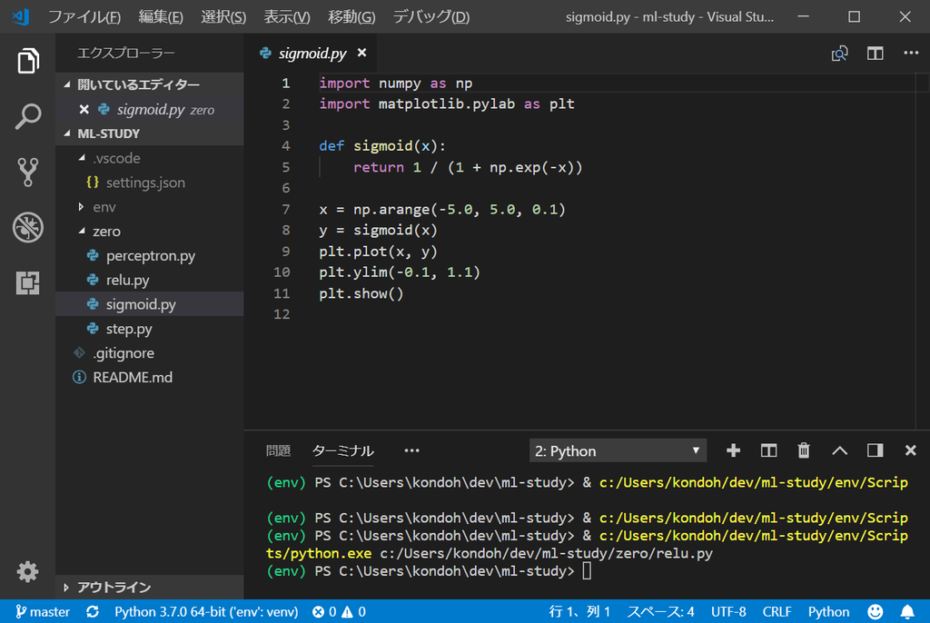Open .gitignore file
This screenshot has width=930, height=623.
tap(150, 352)
